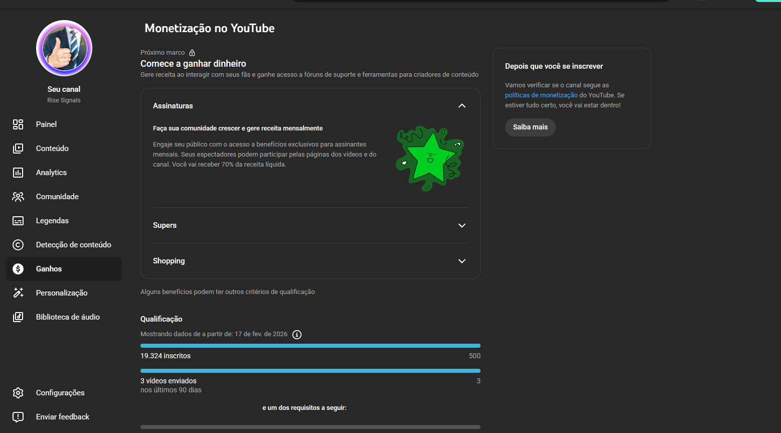Click the Mostrando dados de a partir de date text
Image resolution: width=781 pixels, height=433 pixels.
[214, 334]
